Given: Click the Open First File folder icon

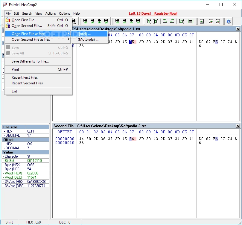Looking at the screenshot, I should (x=8, y=20).
